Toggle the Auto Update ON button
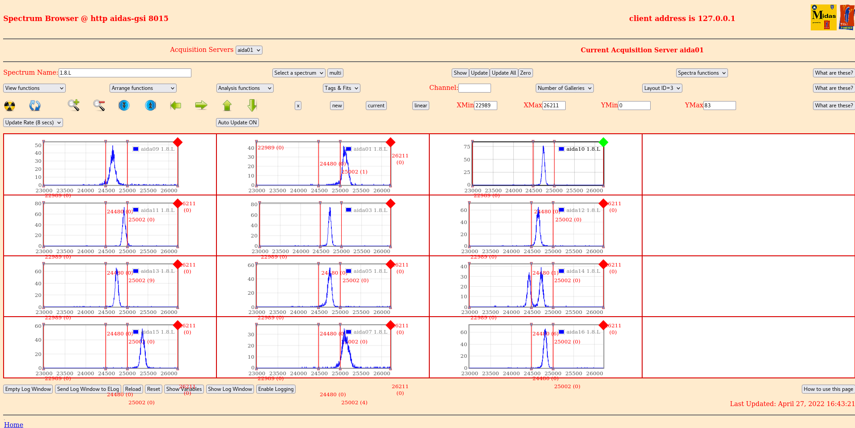The height and width of the screenshot is (428, 855). coord(237,123)
